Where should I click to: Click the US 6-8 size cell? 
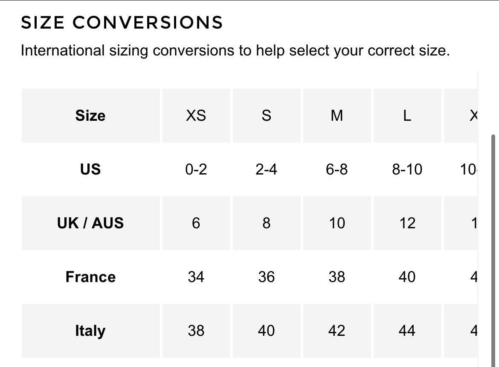[x=337, y=169]
